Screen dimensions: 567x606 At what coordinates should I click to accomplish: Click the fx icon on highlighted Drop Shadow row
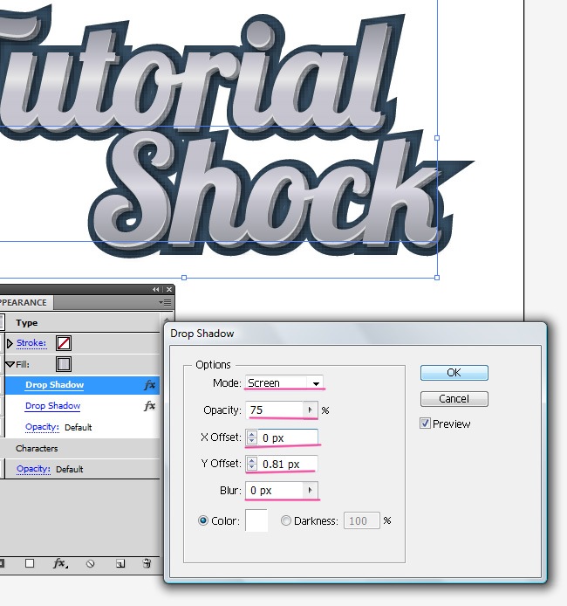(x=150, y=385)
